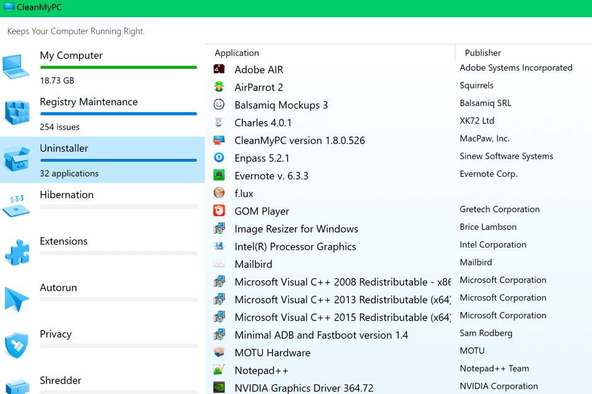
Task: Select the f.lux application name
Action: (244, 194)
